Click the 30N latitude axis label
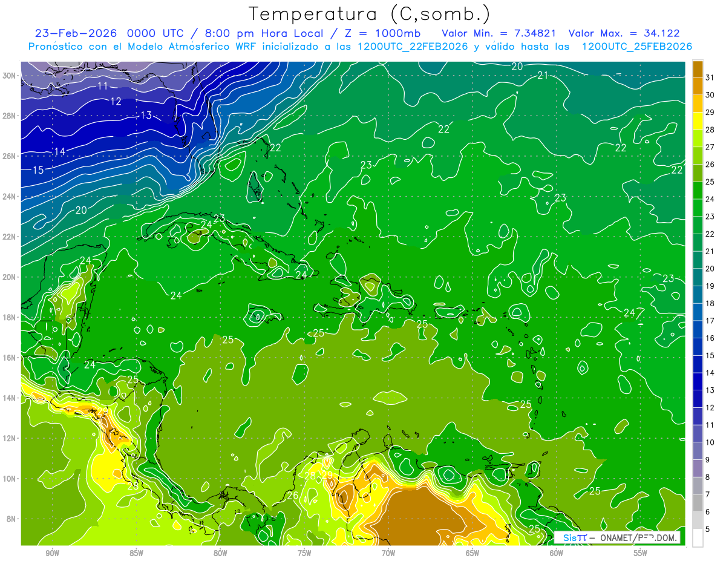This screenshot has height=561, width=726. pyautogui.click(x=10, y=76)
